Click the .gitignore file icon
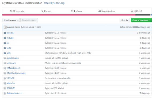Screen dimensions: 168x98 click(5, 63)
